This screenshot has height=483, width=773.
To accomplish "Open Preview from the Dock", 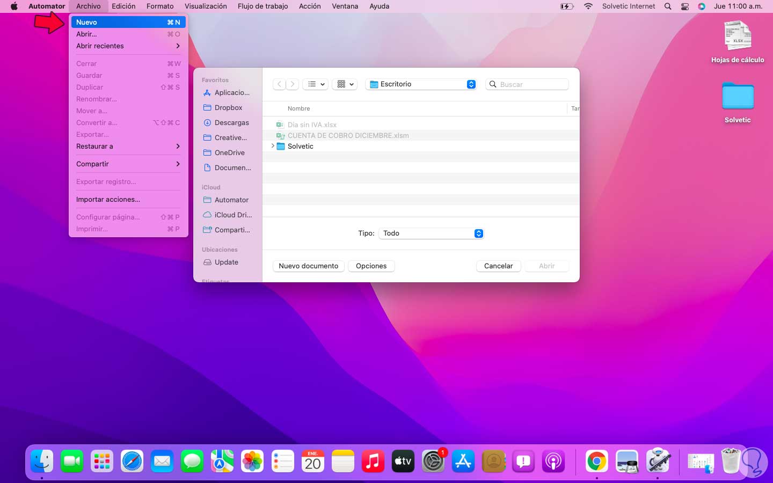I will [627, 461].
